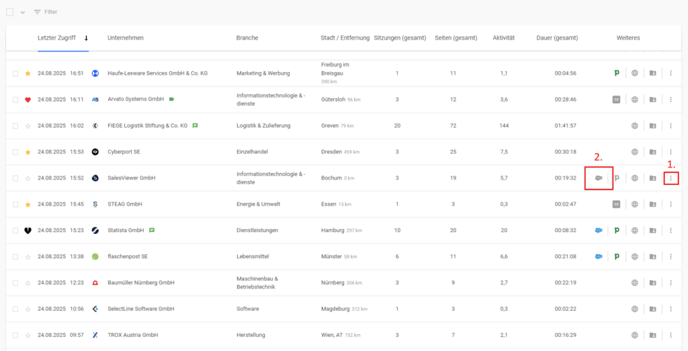Tick the select-all checkbox above the table
This screenshot has width=688, height=351.
[x=10, y=12]
